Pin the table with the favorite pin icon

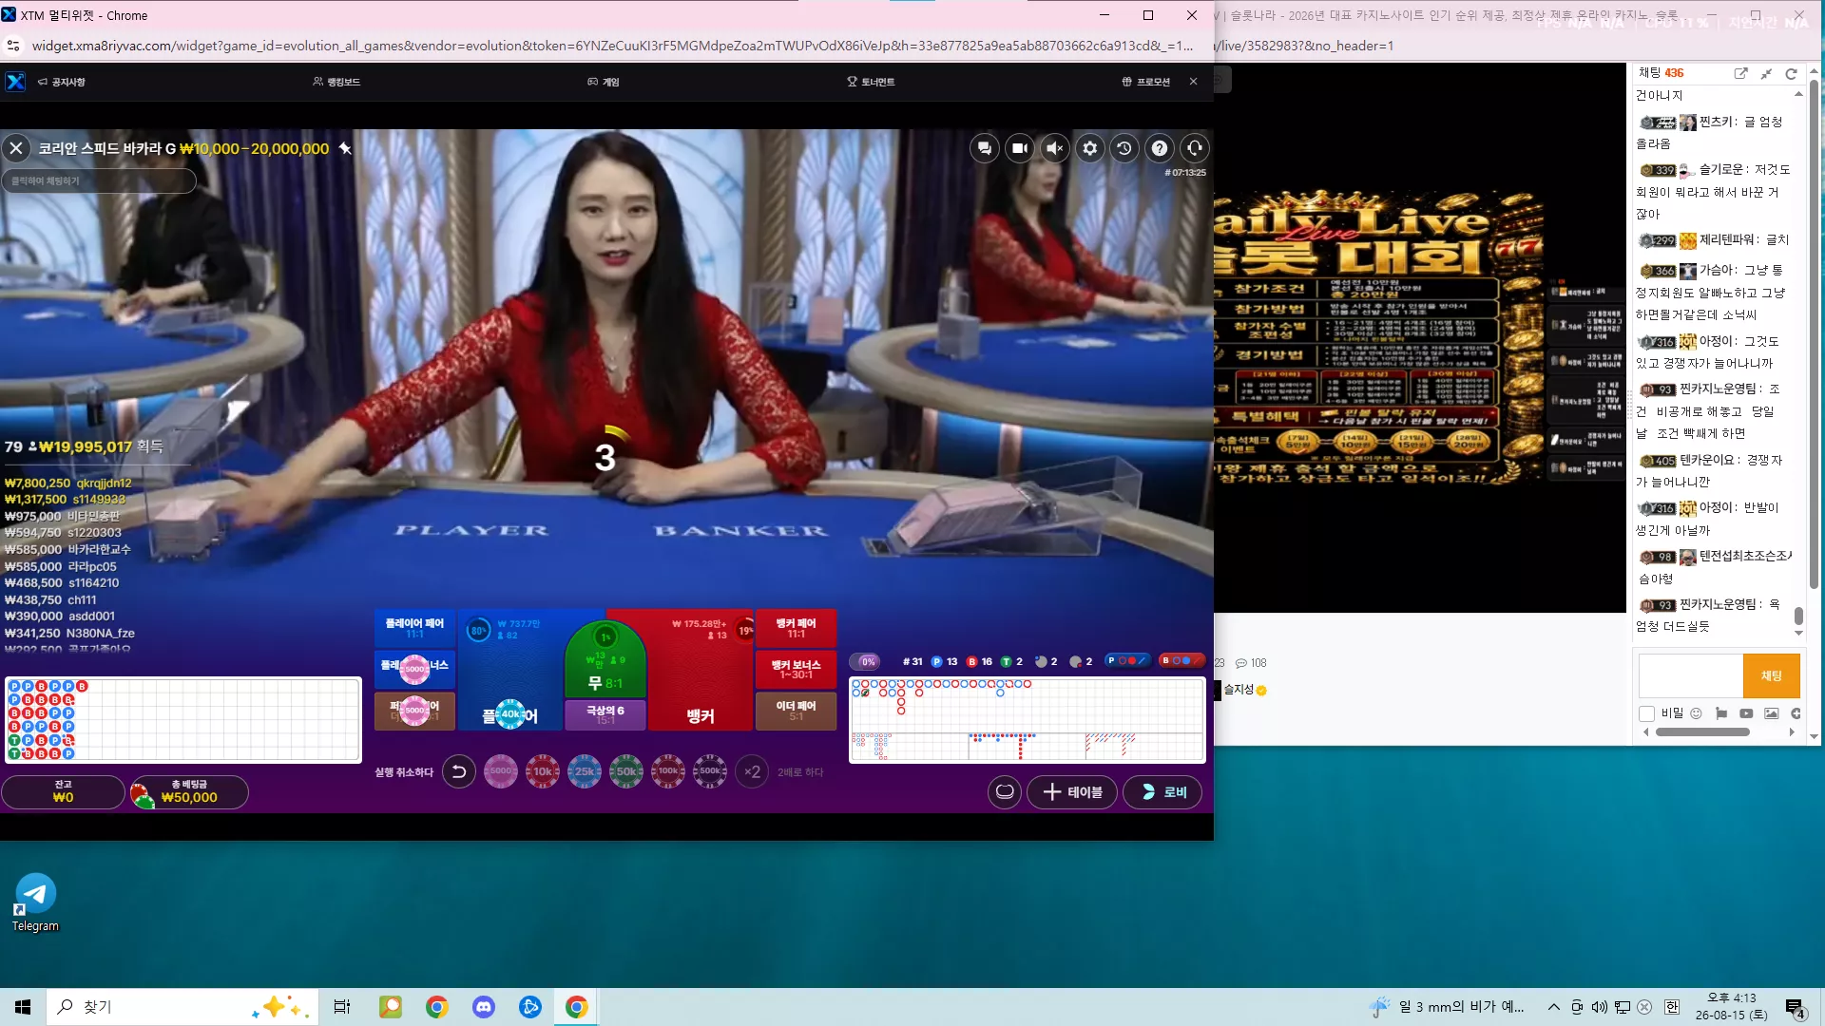click(345, 148)
